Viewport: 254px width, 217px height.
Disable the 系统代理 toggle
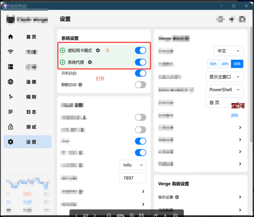[140, 62]
